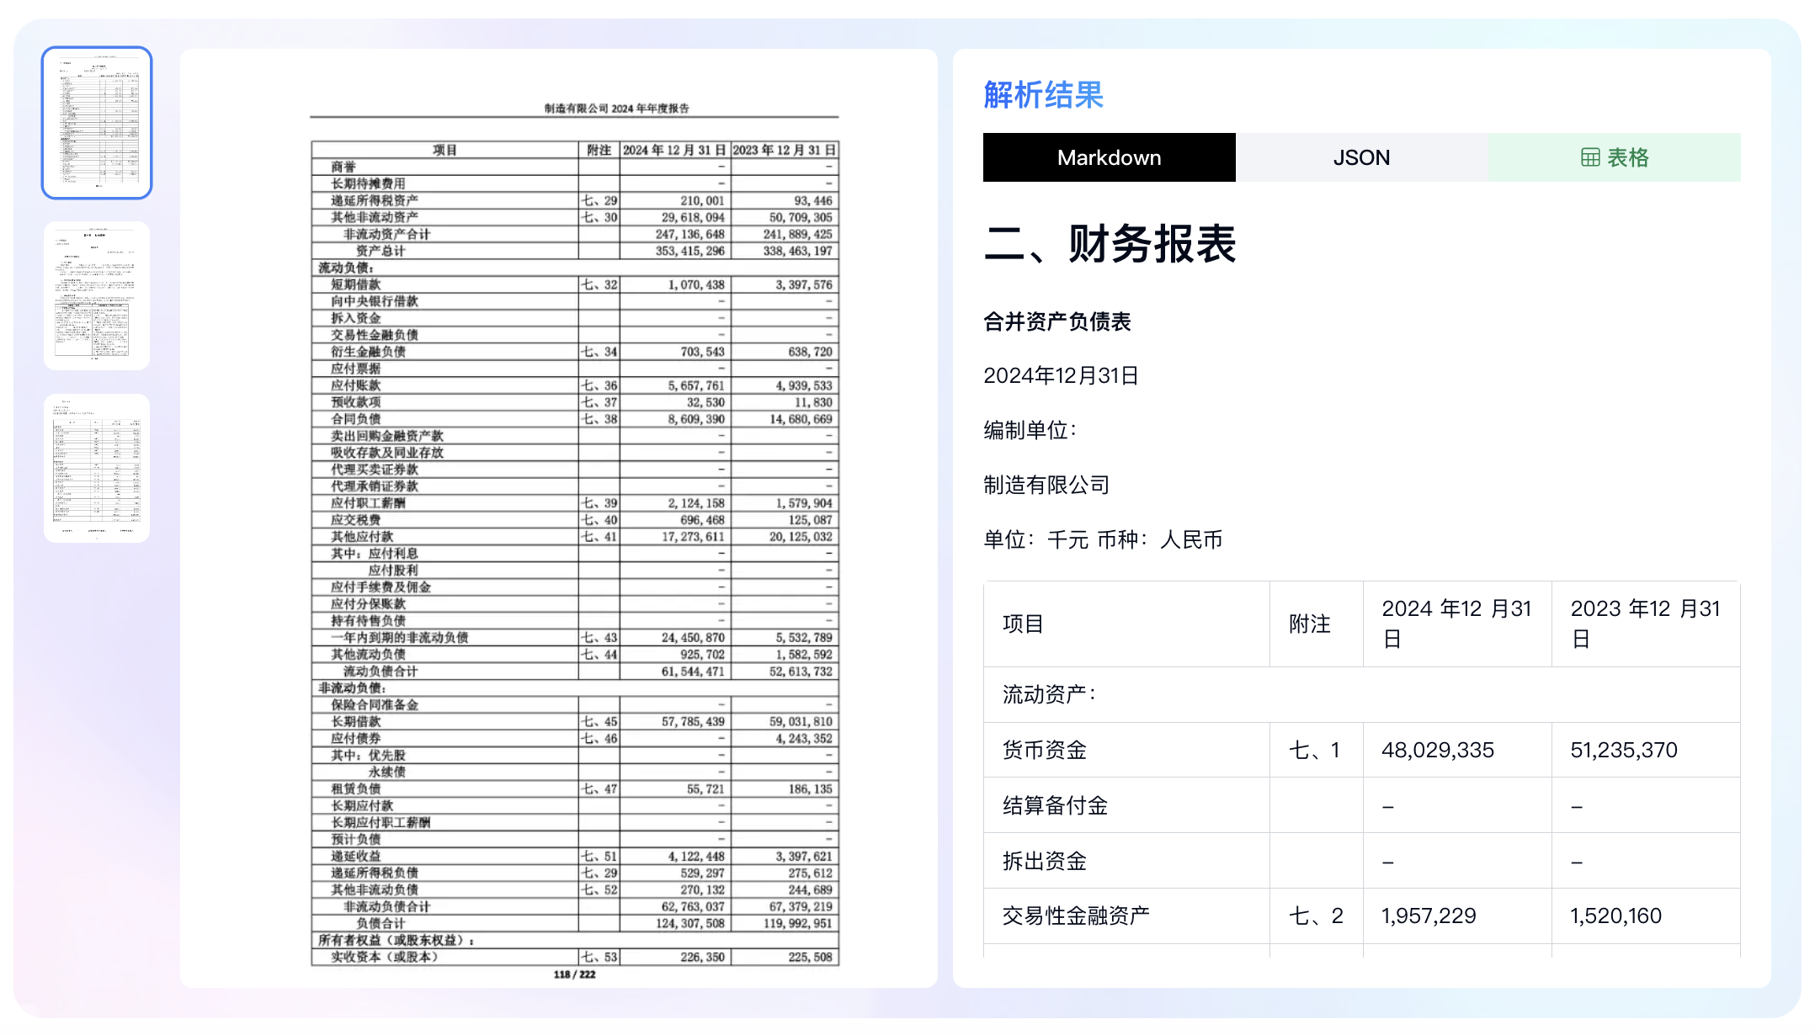
Task: Click the 交易性金融资产 row label
Action: [x=1076, y=916]
